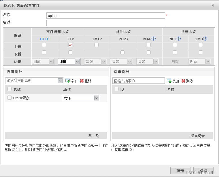Uncheck the FTP upload checkbox
Viewport: 219px width, 177px height.
70,45
